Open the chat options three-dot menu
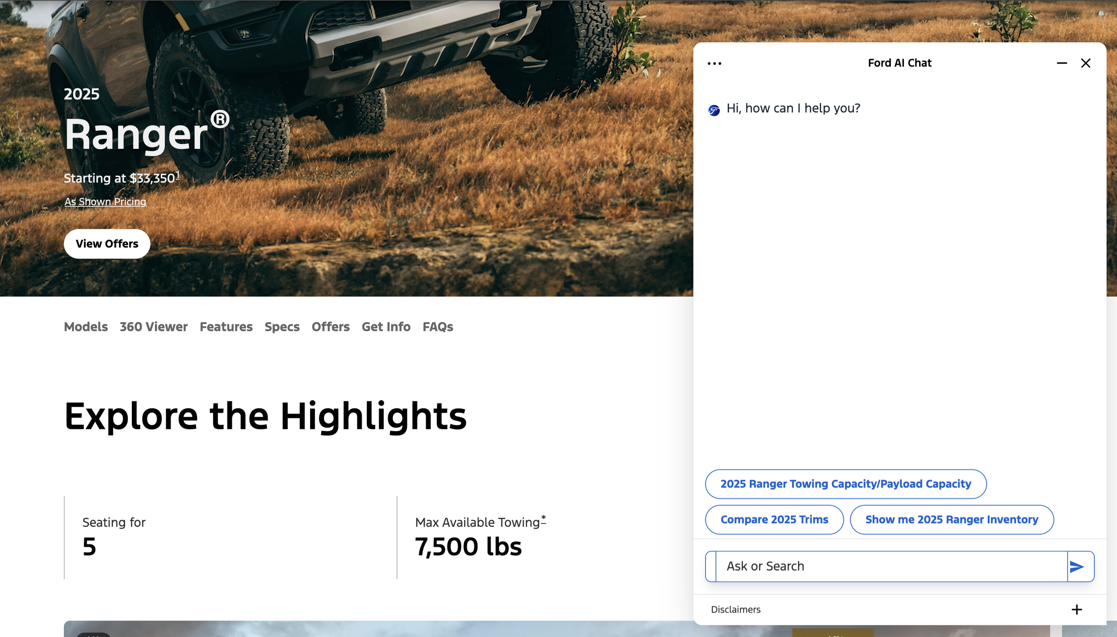This screenshot has height=637, width=1117. pyautogui.click(x=714, y=63)
